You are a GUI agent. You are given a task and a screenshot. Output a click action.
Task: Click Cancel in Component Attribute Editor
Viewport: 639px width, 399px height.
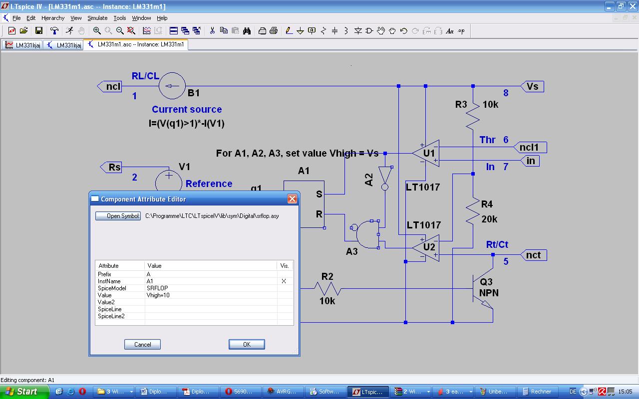142,344
